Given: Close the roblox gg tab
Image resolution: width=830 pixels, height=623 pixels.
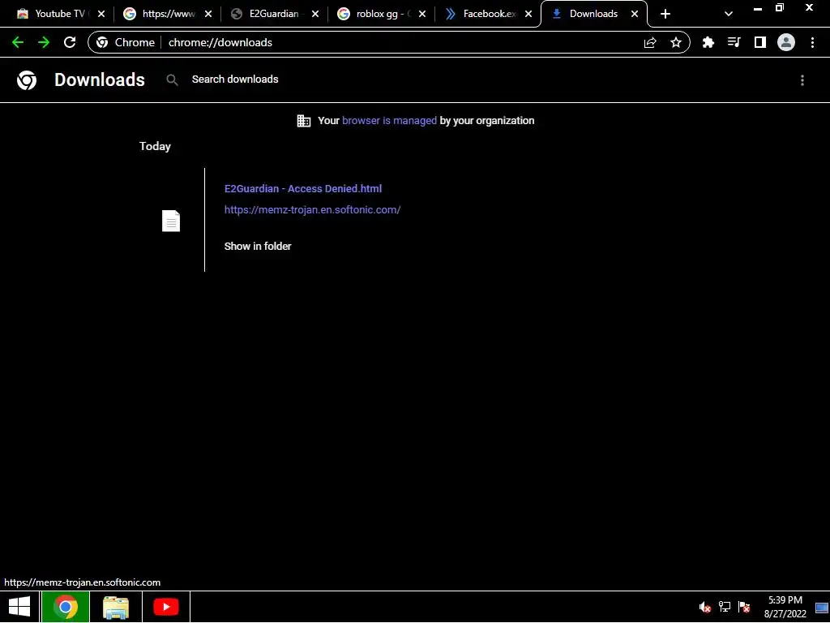Looking at the screenshot, I should click(421, 14).
